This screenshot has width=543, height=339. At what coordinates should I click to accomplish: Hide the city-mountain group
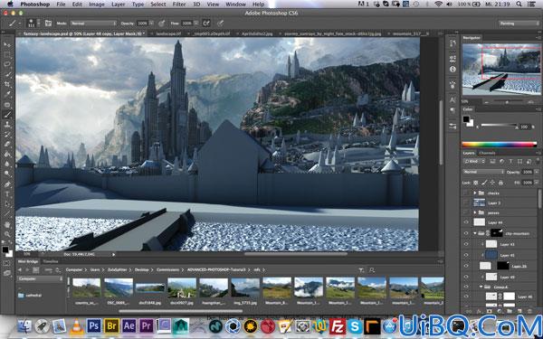click(466, 233)
